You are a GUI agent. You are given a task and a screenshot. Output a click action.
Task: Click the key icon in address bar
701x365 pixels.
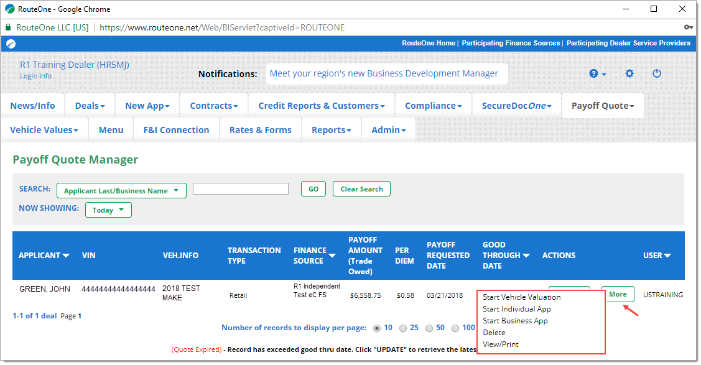(x=689, y=27)
